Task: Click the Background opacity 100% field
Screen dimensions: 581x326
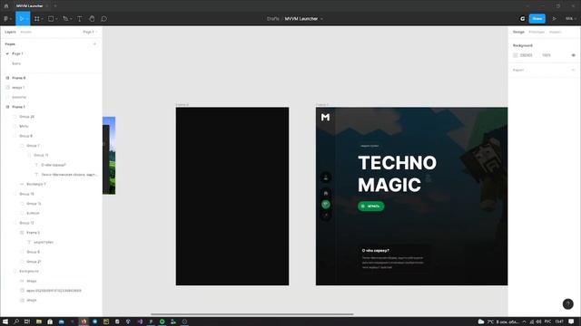Action: (547, 55)
